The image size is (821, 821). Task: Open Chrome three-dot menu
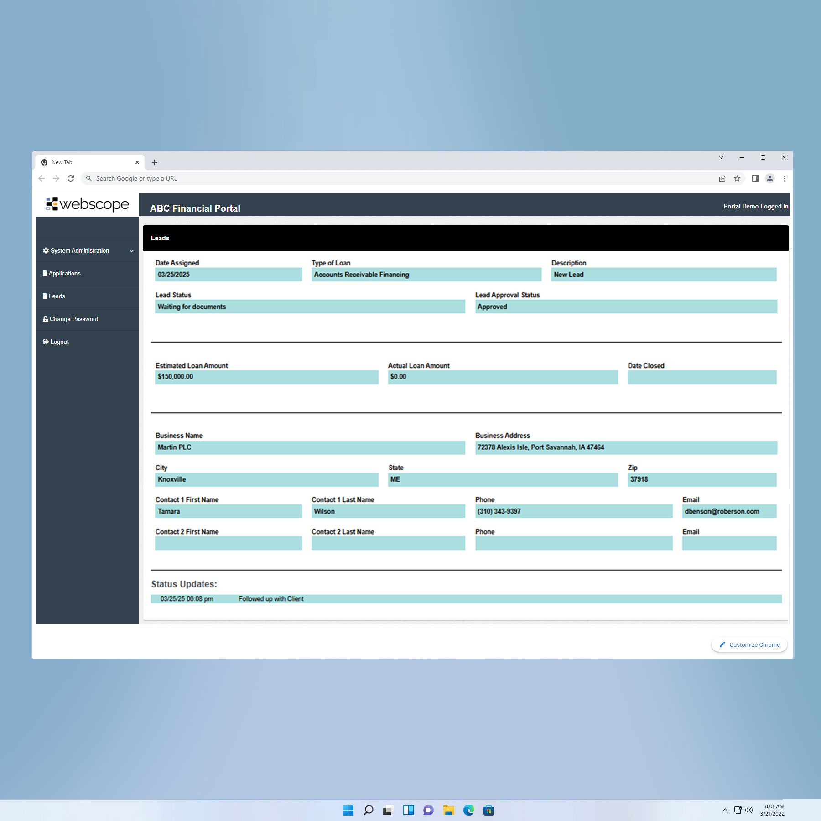[785, 178]
